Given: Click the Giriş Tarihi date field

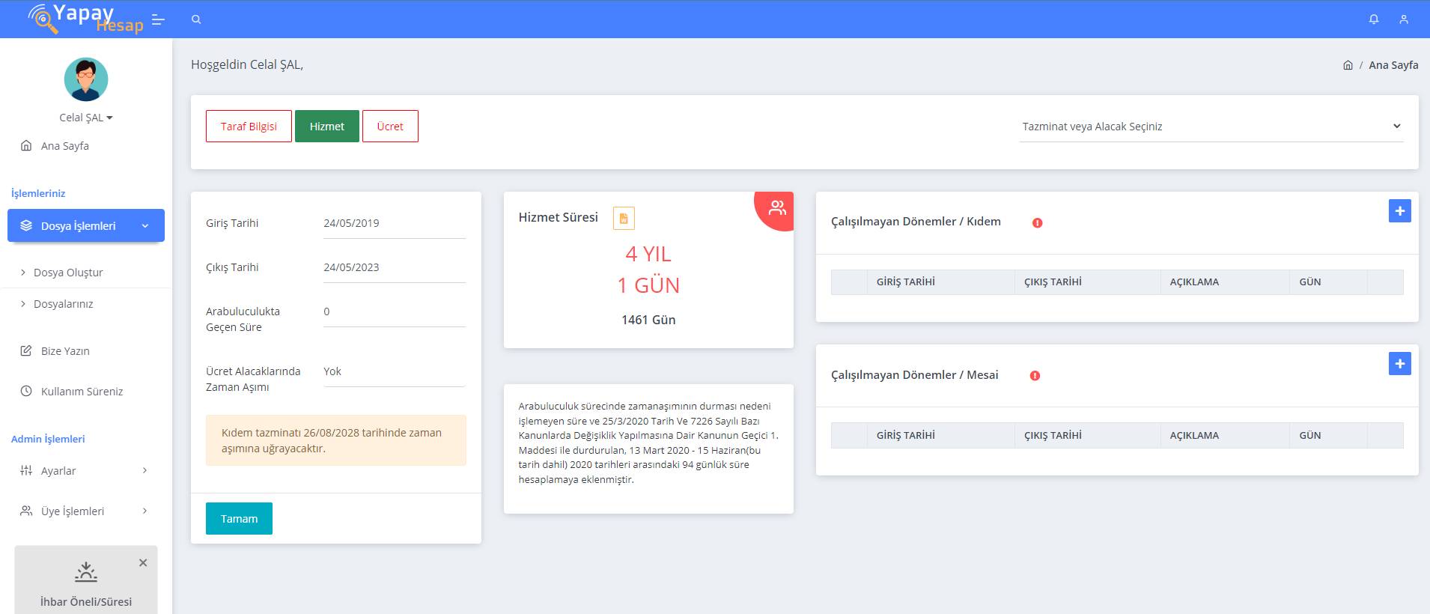Looking at the screenshot, I should point(394,223).
